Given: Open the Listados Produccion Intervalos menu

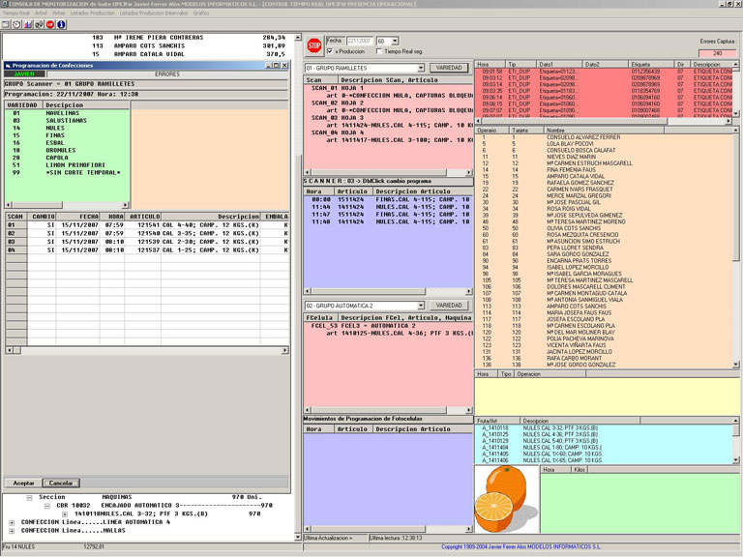Looking at the screenshot, I should coord(154,14).
